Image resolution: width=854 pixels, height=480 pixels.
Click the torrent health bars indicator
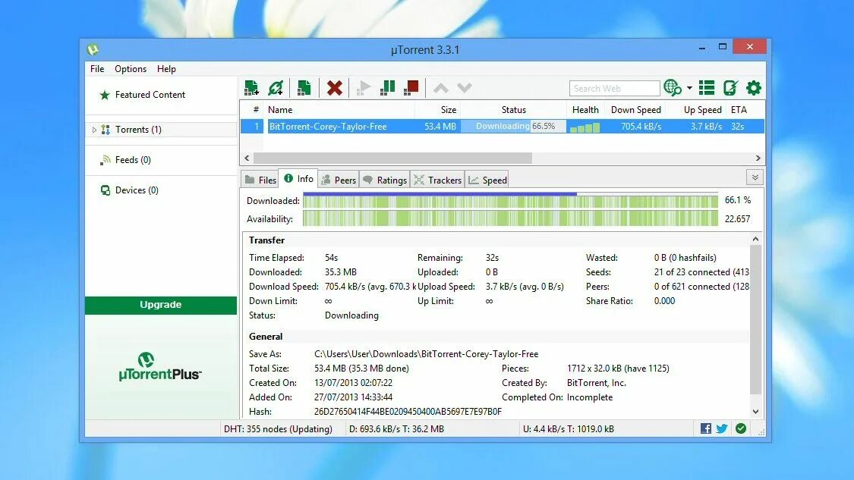(x=585, y=127)
